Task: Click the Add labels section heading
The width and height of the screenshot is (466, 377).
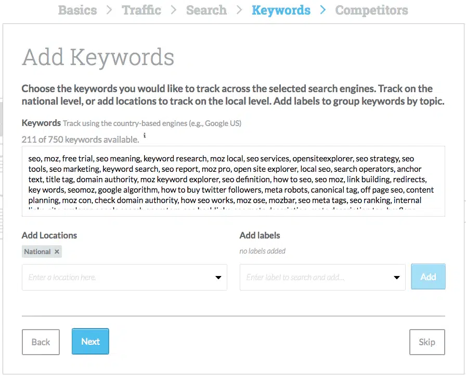Action: pyautogui.click(x=260, y=235)
